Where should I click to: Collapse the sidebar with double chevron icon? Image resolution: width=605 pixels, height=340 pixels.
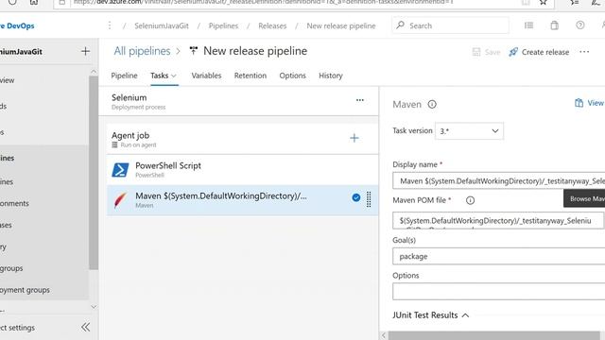[x=86, y=328]
